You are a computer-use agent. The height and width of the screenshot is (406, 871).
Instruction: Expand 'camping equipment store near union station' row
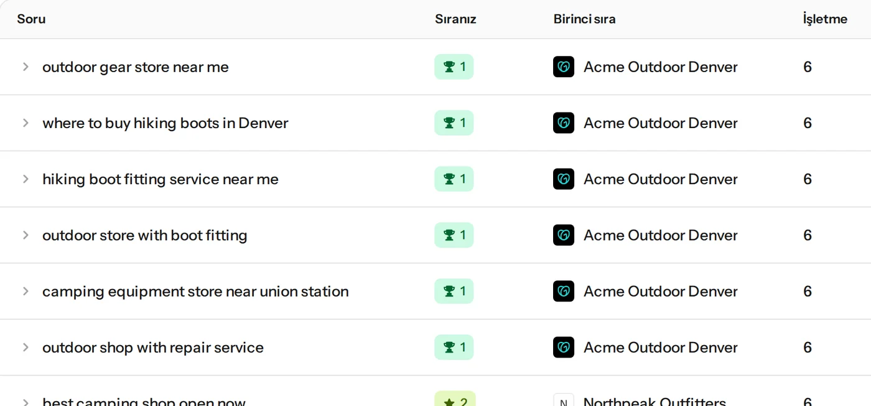click(26, 291)
